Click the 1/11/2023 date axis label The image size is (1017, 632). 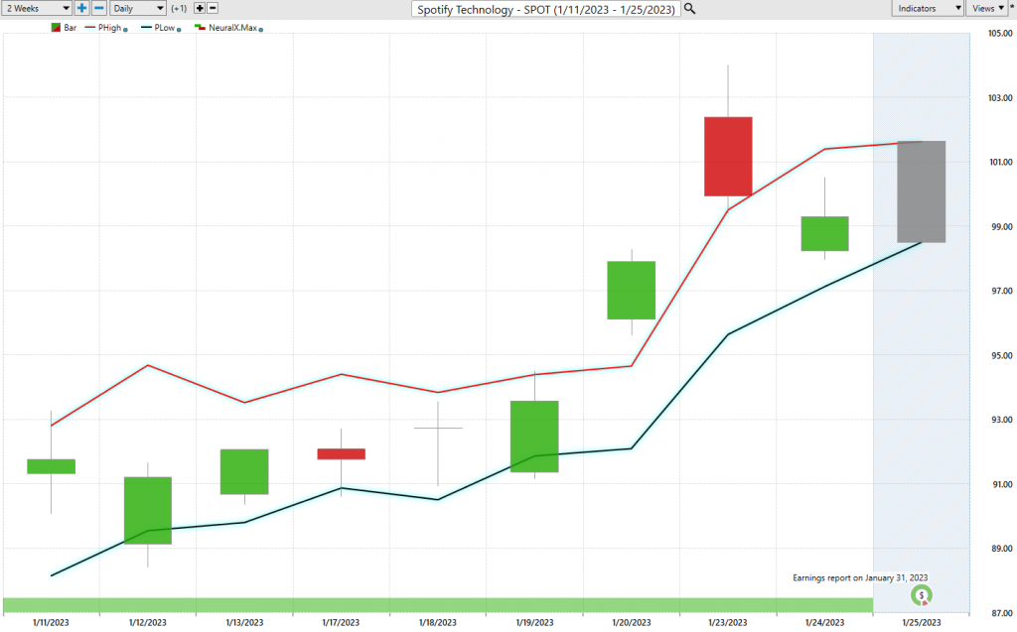coord(51,622)
